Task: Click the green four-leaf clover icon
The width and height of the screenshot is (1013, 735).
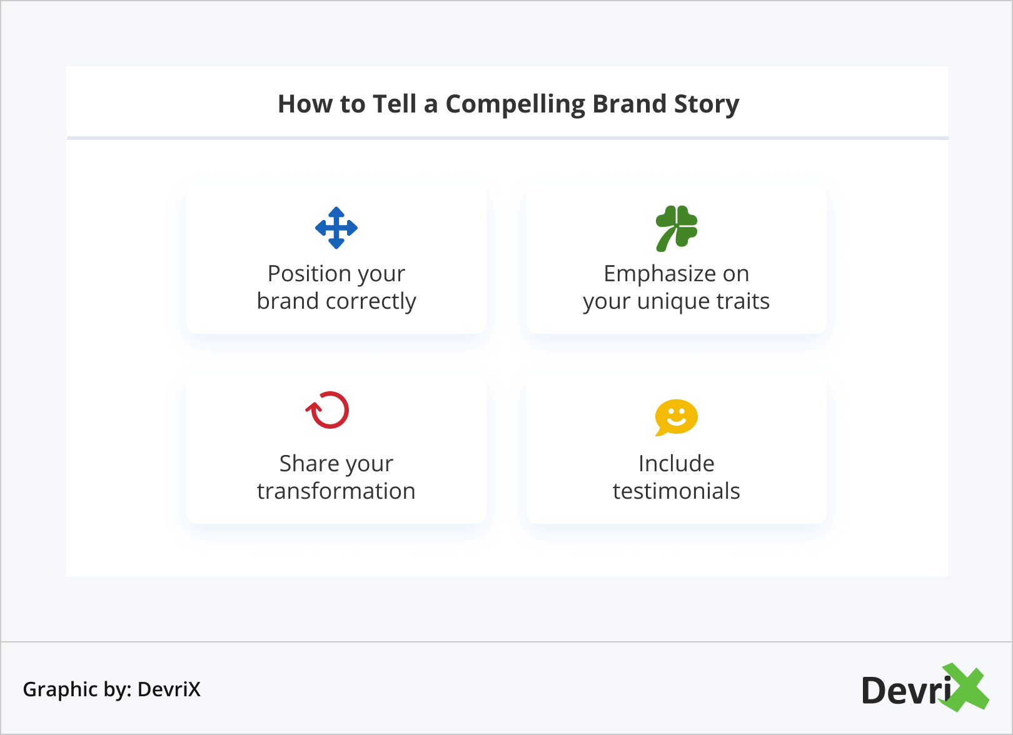Action: pyautogui.click(x=677, y=228)
